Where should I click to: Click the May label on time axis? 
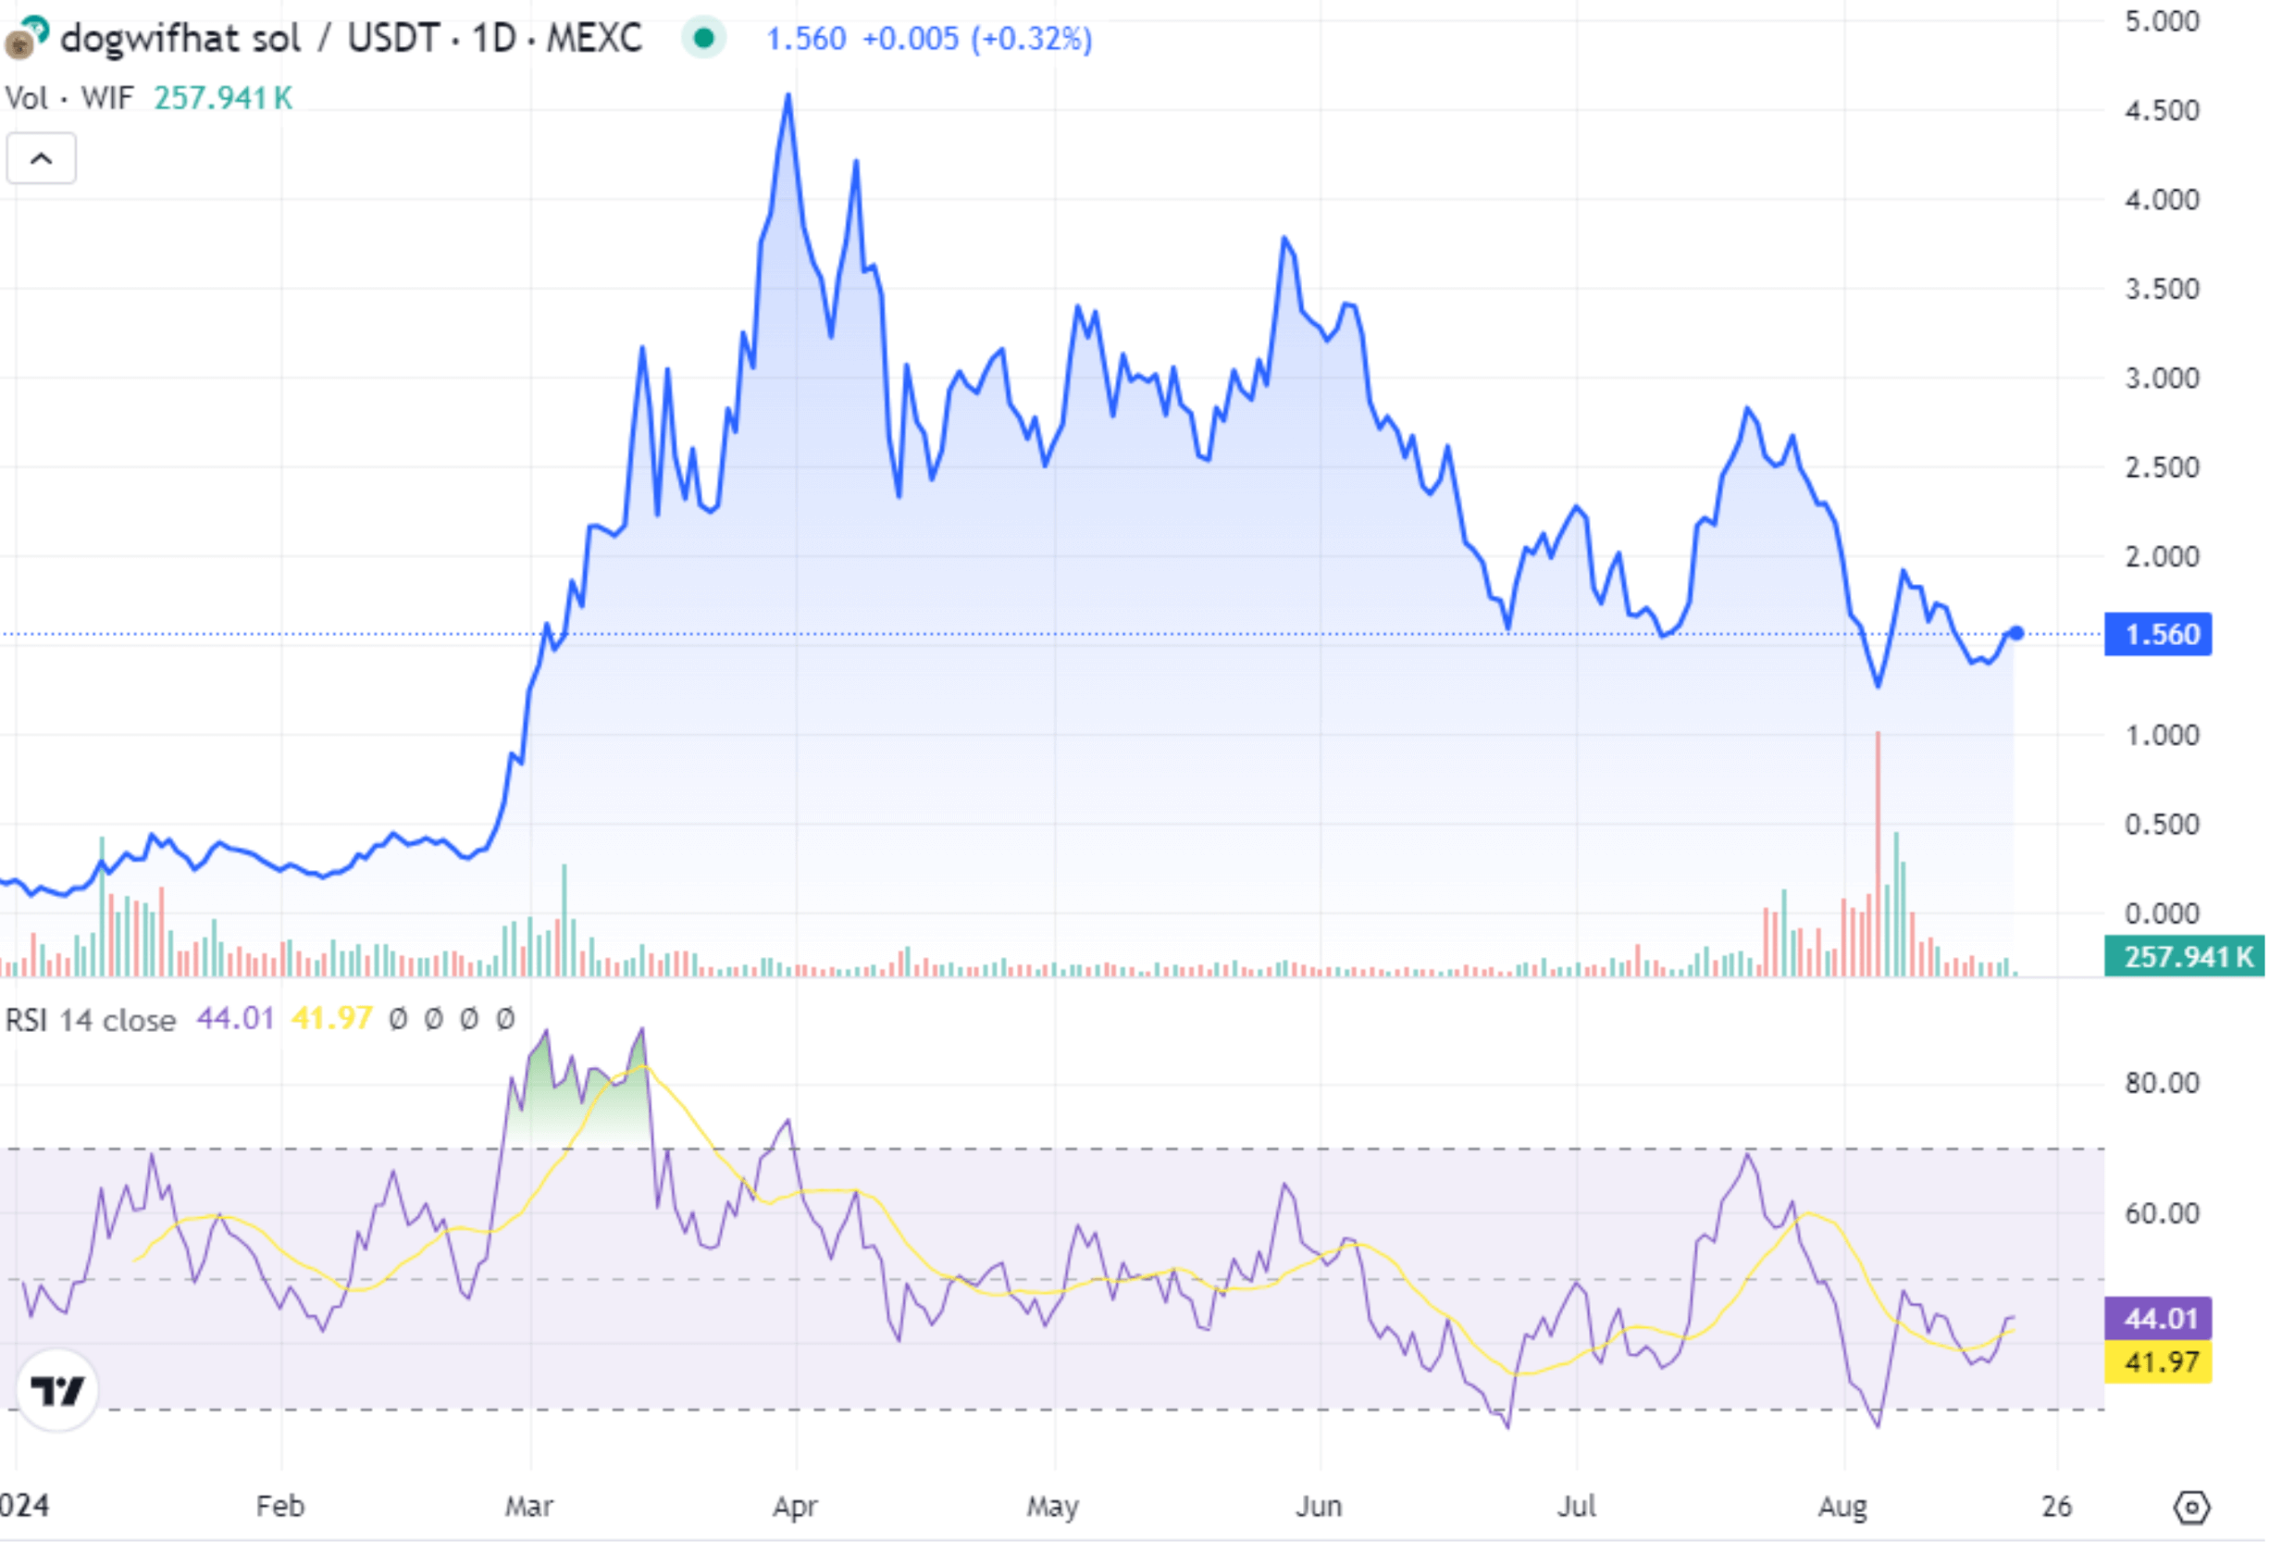1053,1506
